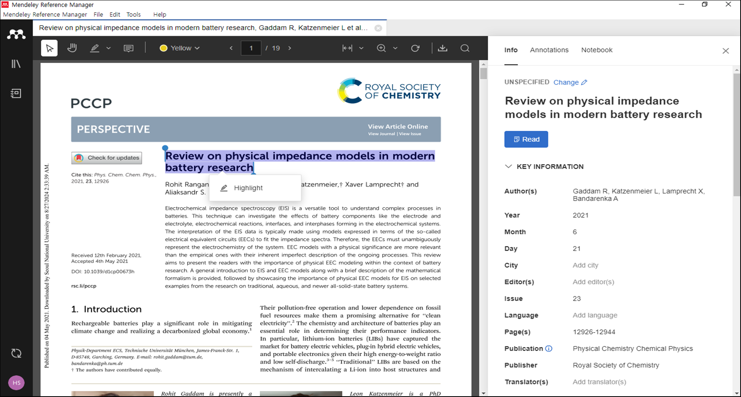Click the sync icon in the sidebar
741x397 pixels.
click(16, 353)
